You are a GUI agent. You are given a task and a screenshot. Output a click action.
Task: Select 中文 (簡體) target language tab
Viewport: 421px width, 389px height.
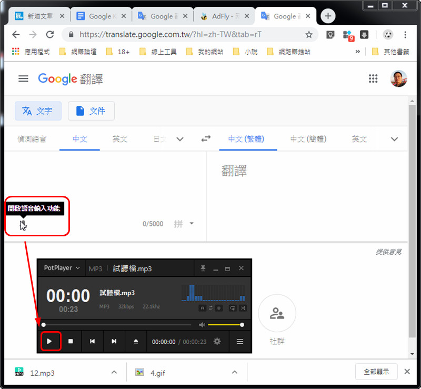(x=308, y=139)
